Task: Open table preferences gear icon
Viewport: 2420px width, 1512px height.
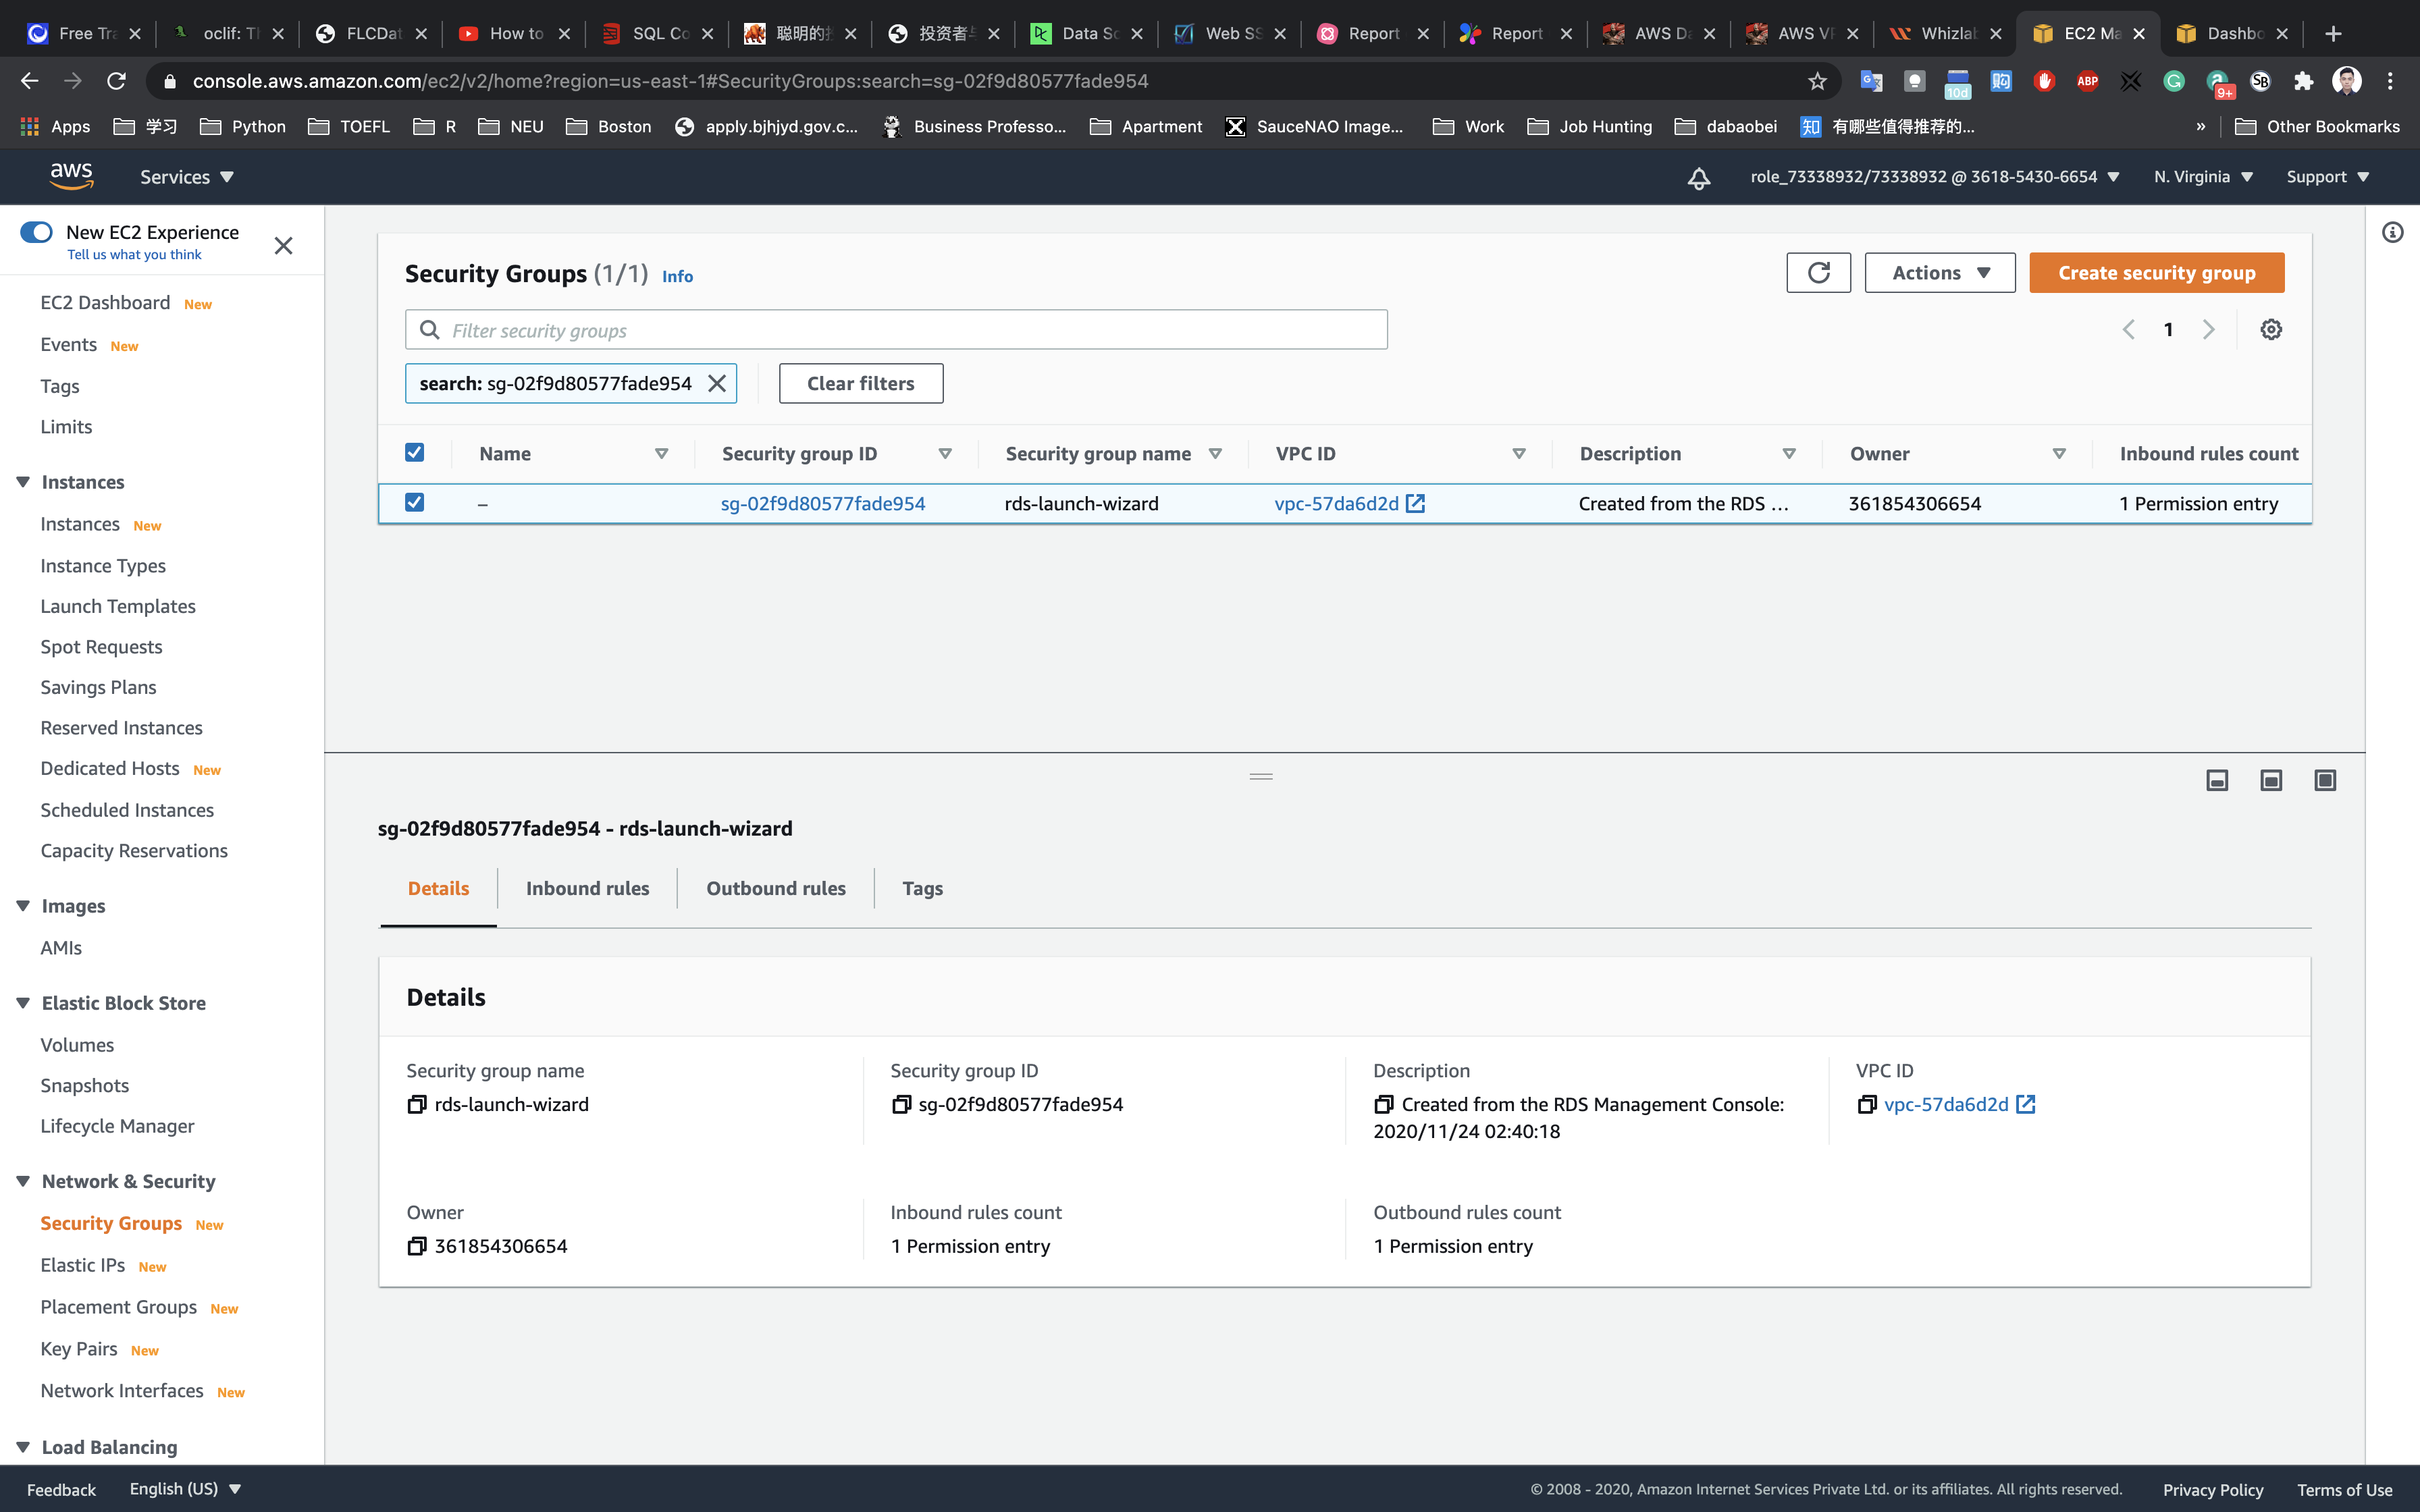Action: [x=2271, y=330]
